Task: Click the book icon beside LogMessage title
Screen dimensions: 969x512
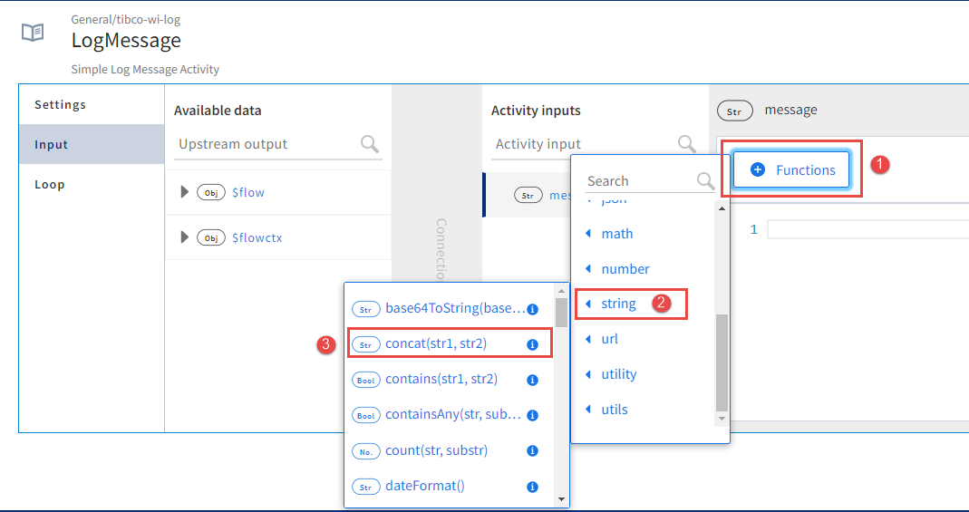Action: (33, 33)
